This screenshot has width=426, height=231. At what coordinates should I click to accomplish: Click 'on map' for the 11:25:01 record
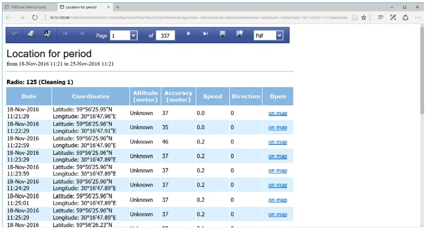point(277,200)
